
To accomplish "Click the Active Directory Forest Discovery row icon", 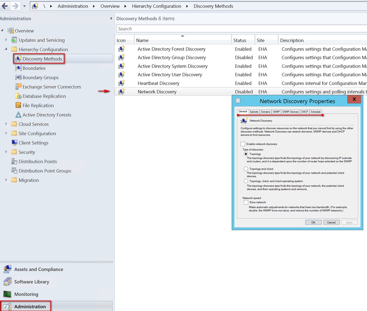I will coord(121,49).
